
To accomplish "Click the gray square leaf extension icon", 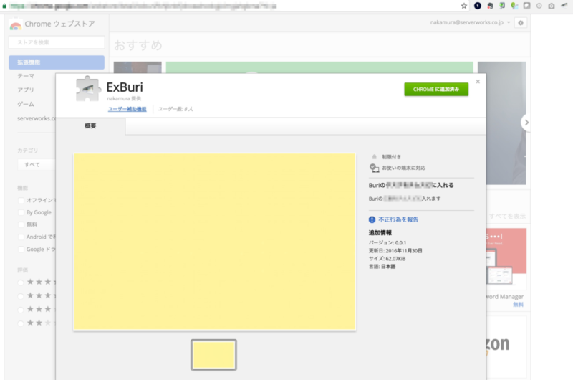I will click(526, 6).
